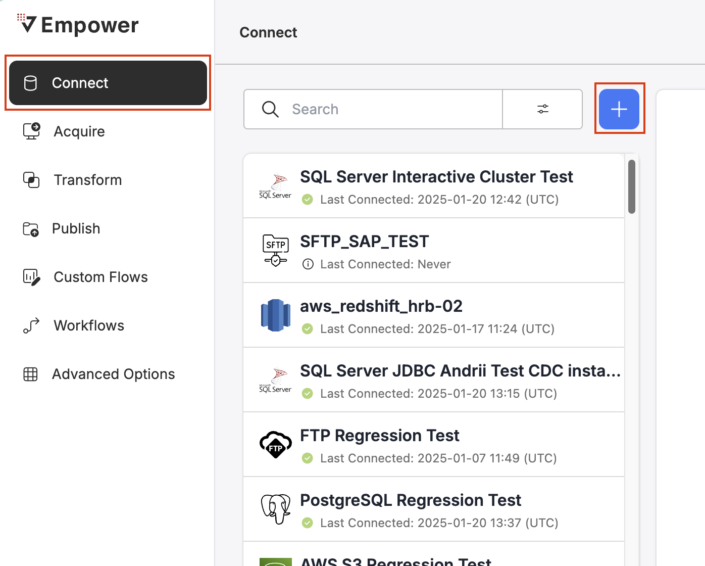Screen dimensions: 705x566
Task: Open Custom Flows
Action: point(101,277)
